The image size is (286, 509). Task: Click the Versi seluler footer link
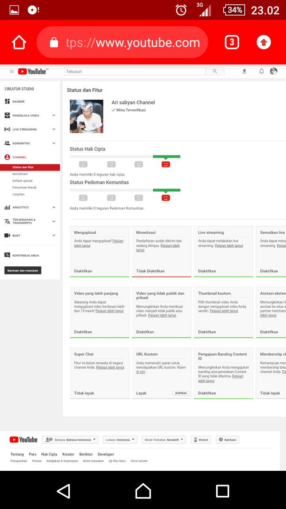(x=139, y=461)
